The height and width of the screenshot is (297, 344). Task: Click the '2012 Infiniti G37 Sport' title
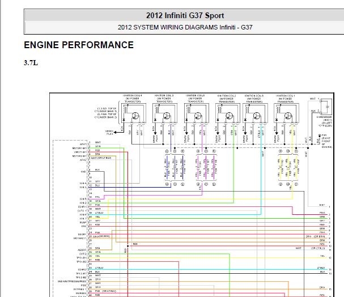coord(185,15)
